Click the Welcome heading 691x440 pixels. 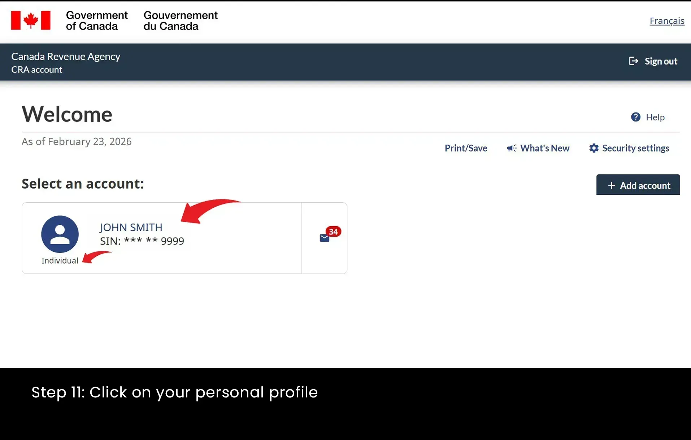(67, 114)
